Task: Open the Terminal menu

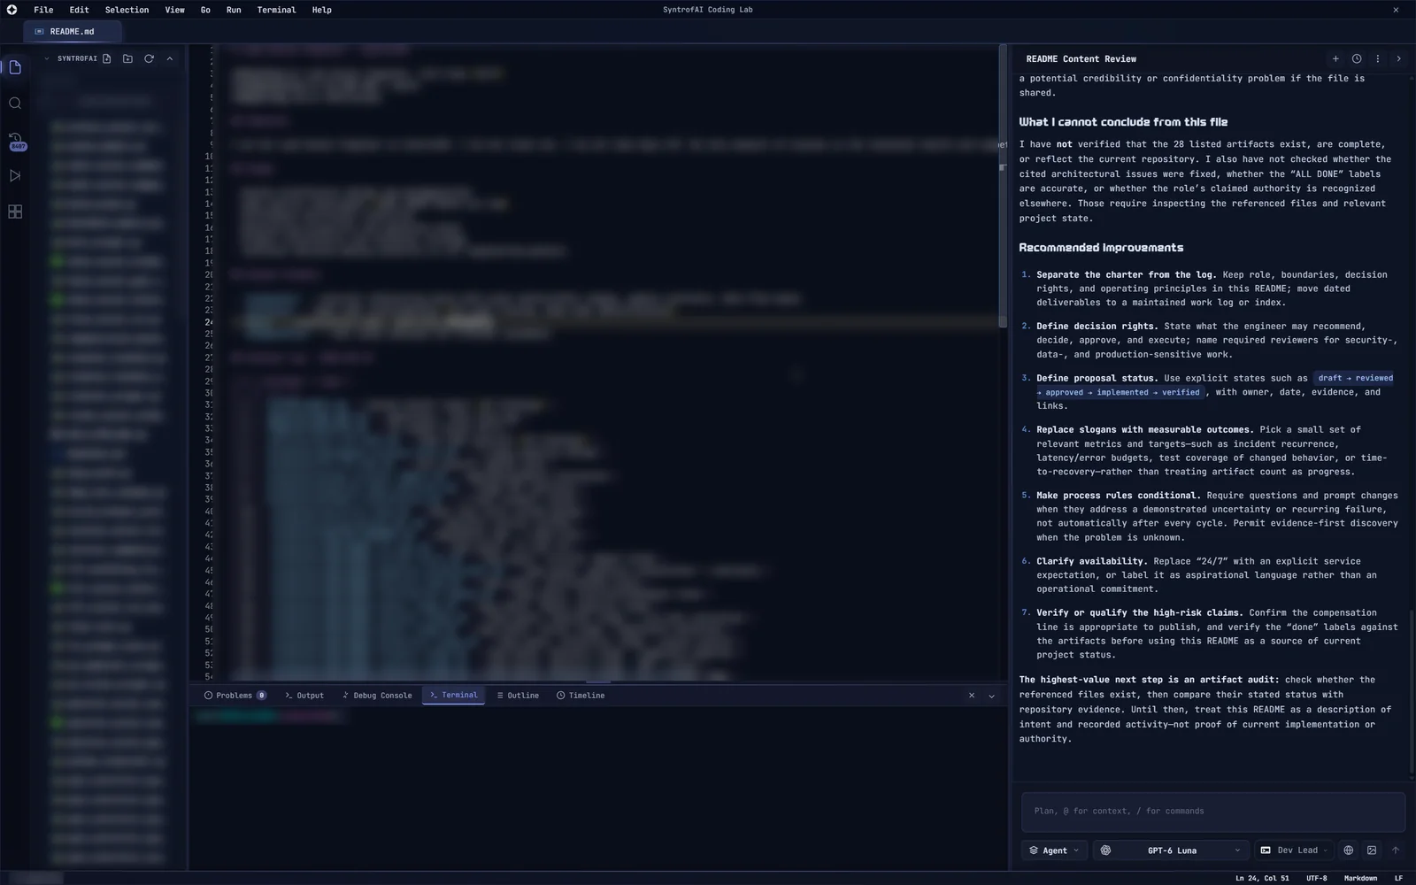Action: pyautogui.click(x=276, y=10)
